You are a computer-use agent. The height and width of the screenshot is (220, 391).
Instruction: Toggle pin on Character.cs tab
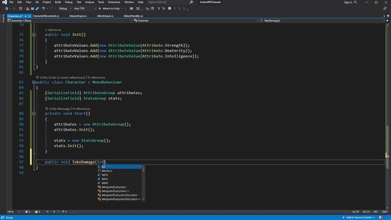26,16
